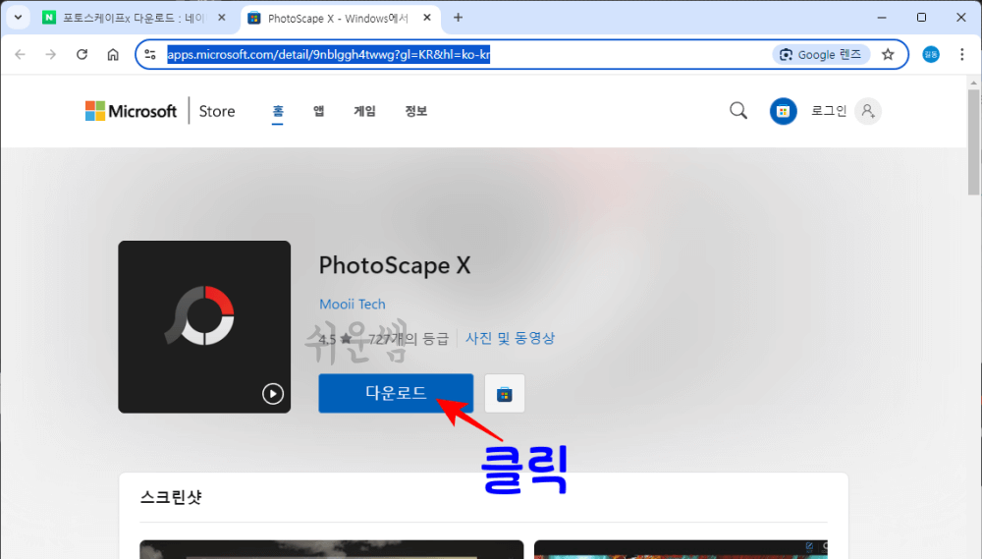Click the 로그인 sign-in text
Viewport: 982px width, 559px height.
(x=829, y=111)
